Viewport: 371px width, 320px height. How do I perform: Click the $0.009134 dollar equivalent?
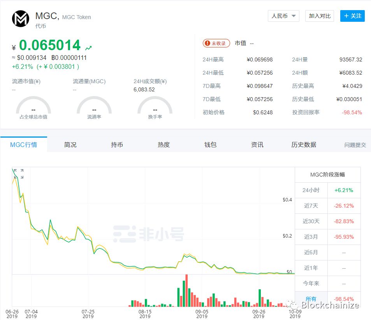pyautogui.click(x=32, y=58)
